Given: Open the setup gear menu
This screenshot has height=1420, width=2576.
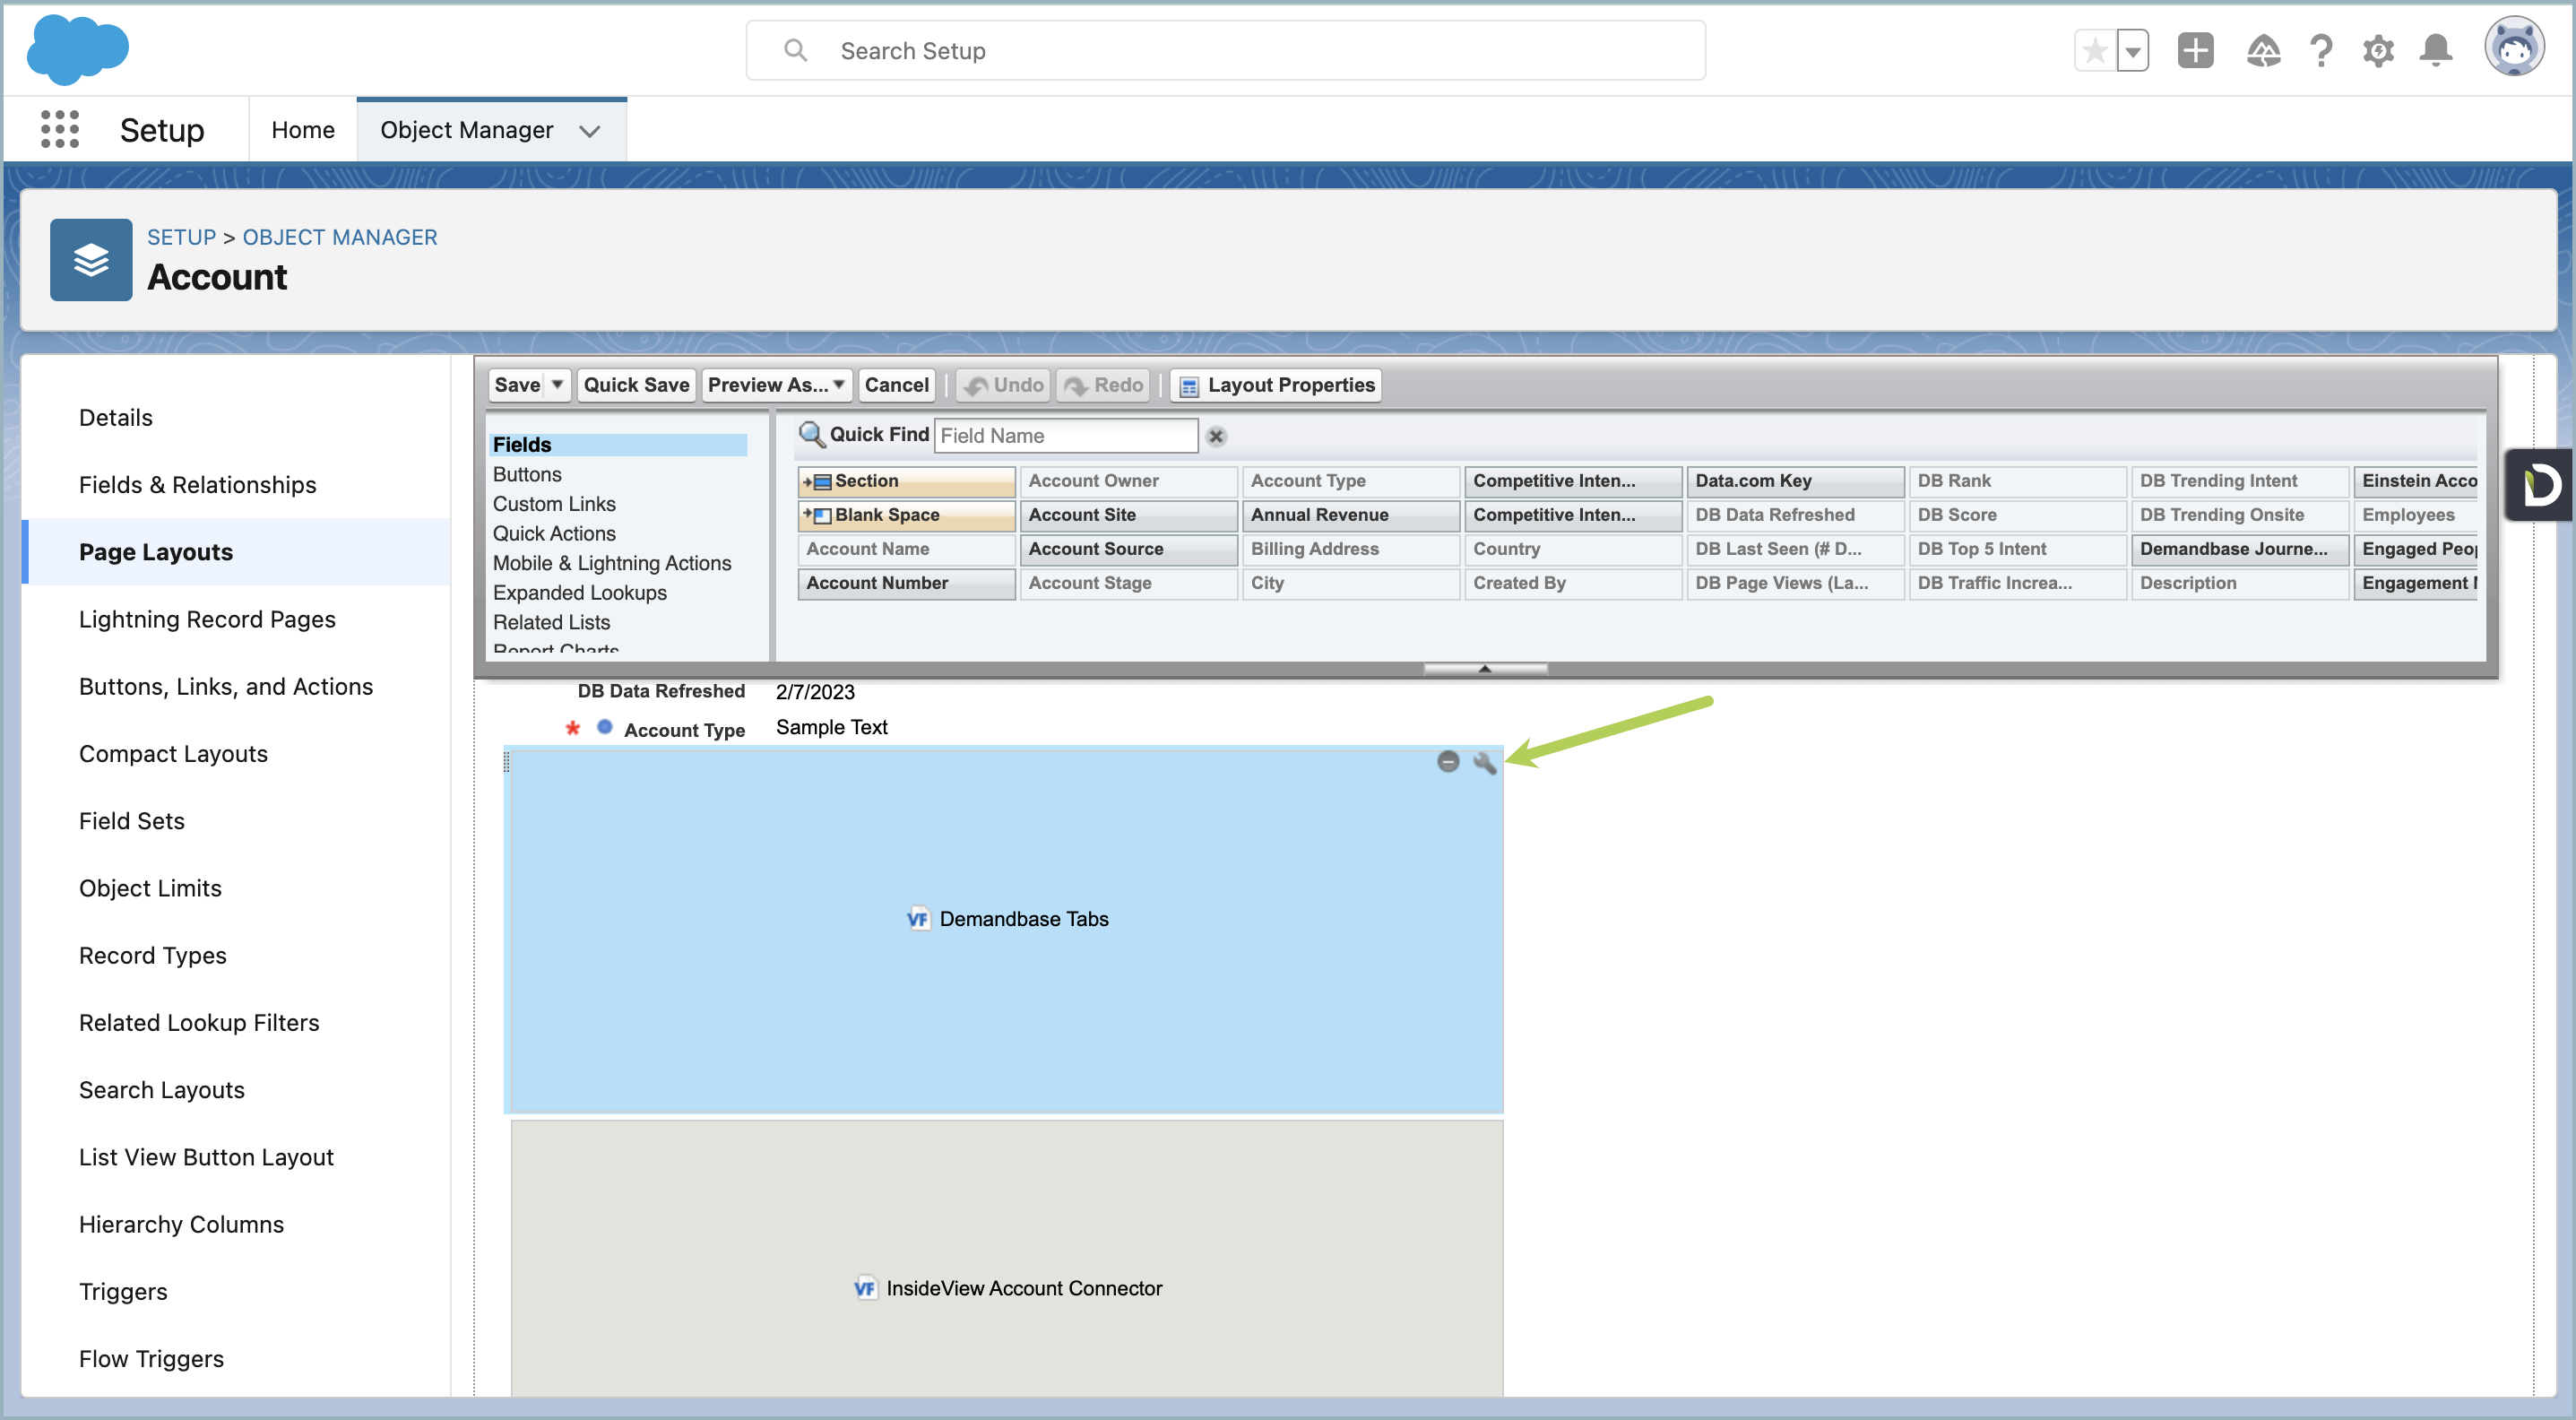Looking at the screenshot, I should 2379,51.
